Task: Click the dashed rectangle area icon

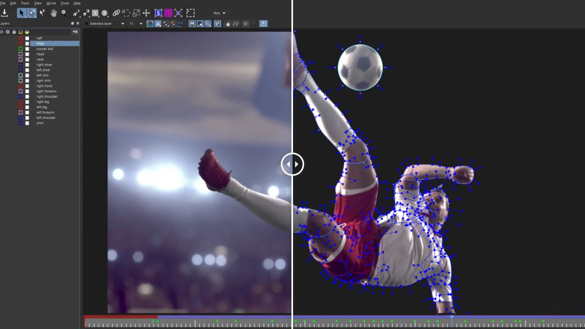Action: pyautogui.click(x=190, y=13)
